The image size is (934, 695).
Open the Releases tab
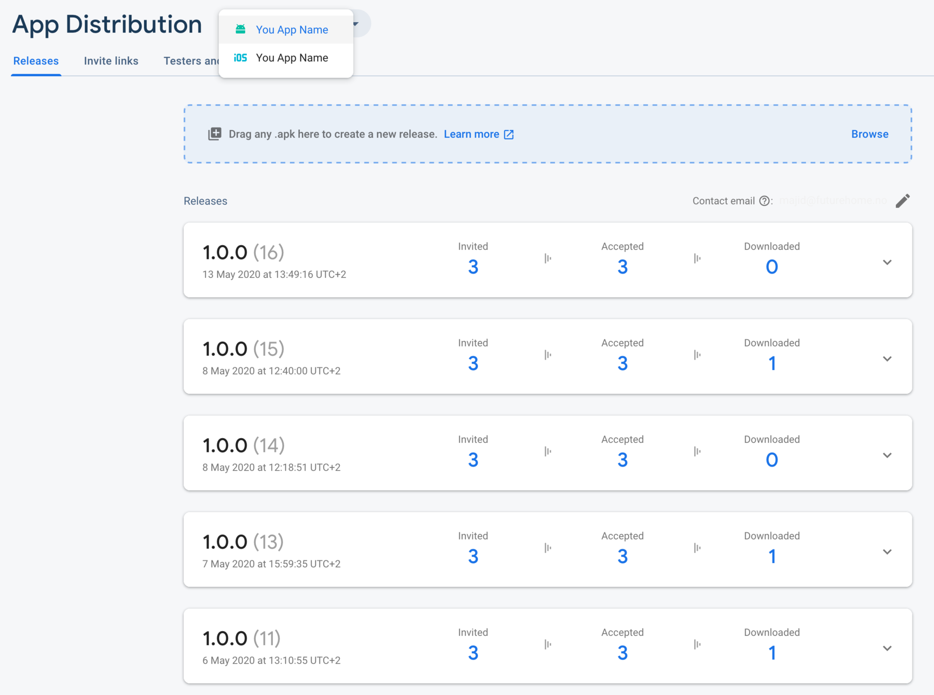point(36,61)
